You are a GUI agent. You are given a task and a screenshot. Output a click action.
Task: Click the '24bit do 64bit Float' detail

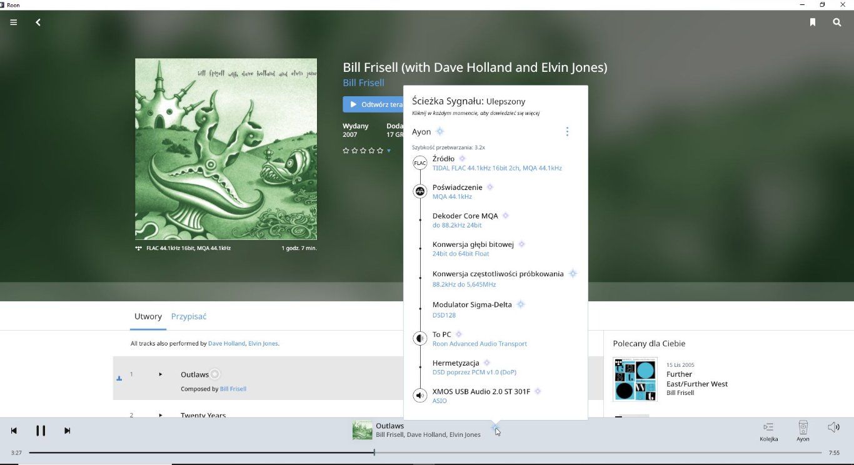[x=461, y=254]
